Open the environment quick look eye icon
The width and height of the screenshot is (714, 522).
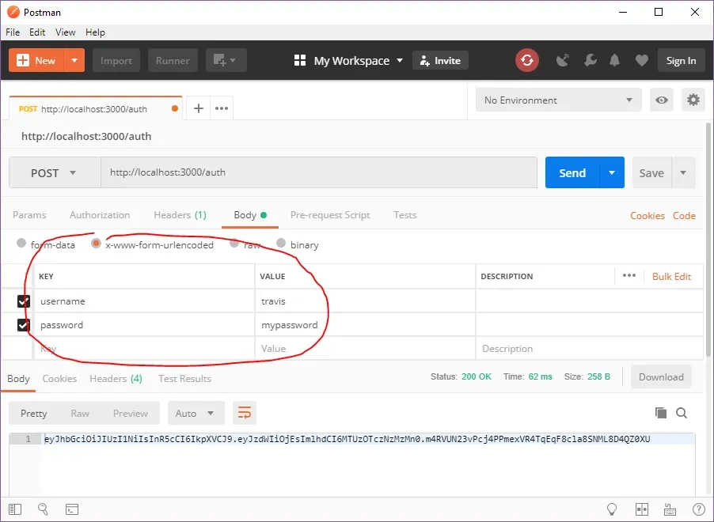coord(662,100)
